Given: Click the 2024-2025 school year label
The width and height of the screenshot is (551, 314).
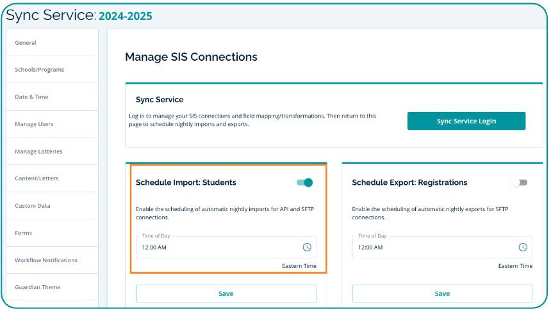Looking at the screenshot, I should (x=126, y=16).
